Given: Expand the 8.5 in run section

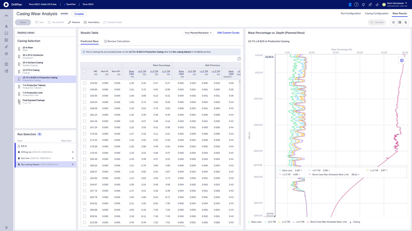Looking at the screenshot, I should [x=19, y=146].
